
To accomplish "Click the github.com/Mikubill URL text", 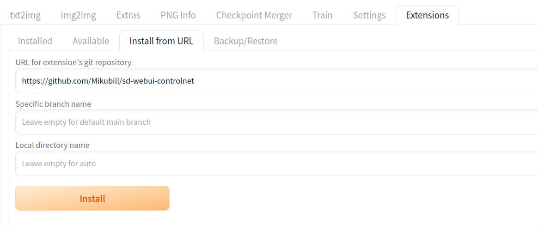I will [108, 81].
